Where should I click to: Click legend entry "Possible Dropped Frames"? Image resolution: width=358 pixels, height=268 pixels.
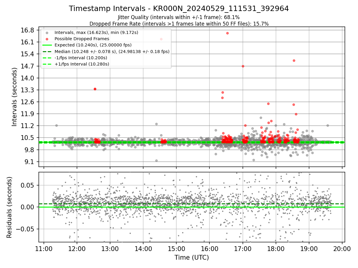coord(82,39)
